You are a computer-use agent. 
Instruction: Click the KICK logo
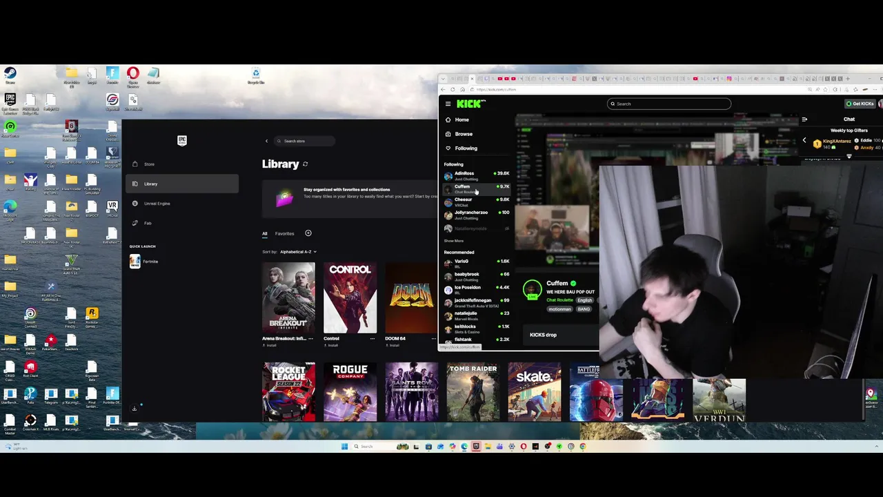(x=470, y=104)
